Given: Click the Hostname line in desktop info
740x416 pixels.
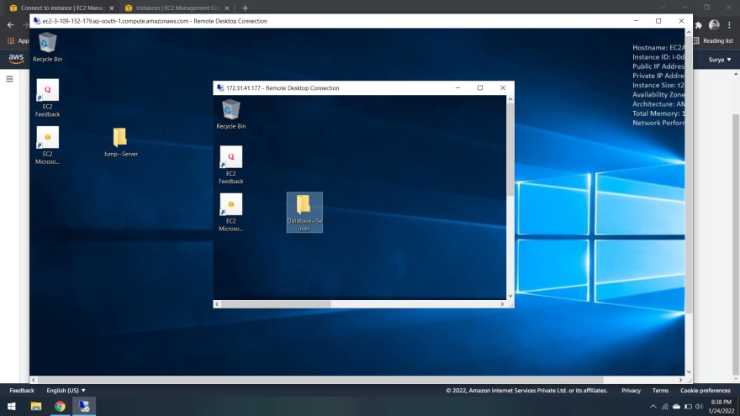Looking at the screenshot, I should coord(658,47).
